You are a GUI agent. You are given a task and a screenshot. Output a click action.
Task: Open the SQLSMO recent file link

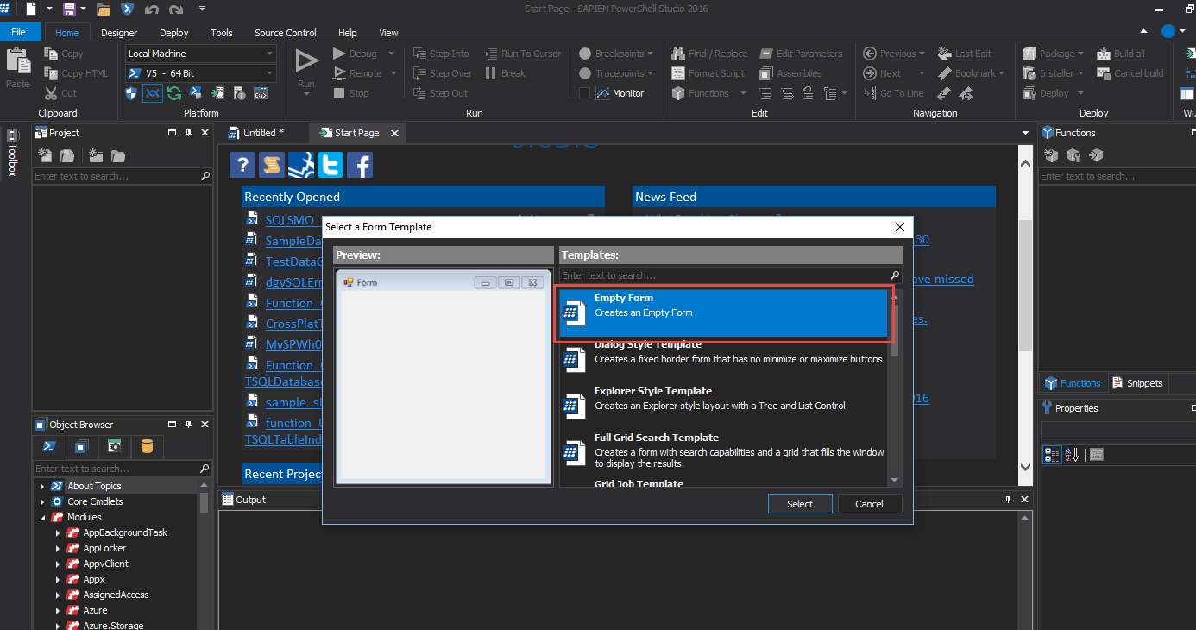(290, 220)
